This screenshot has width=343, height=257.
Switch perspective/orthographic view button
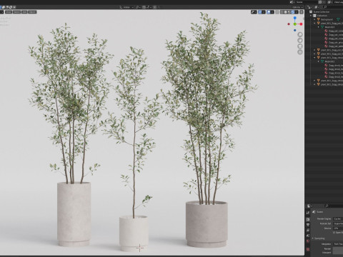click(300, 52)
